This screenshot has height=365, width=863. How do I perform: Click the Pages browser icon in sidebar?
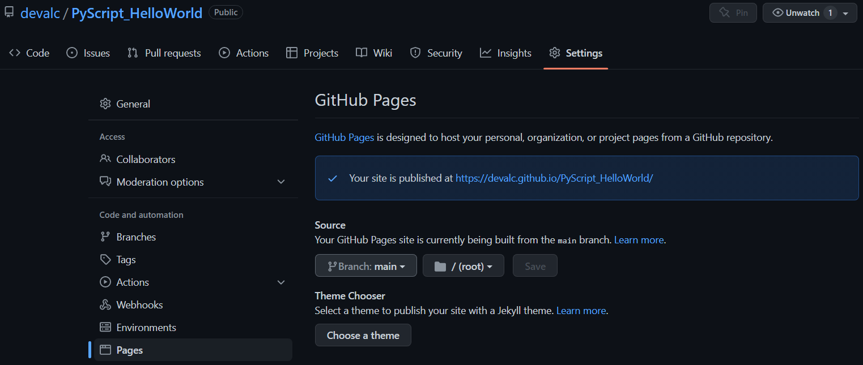pyautogui.click(x=105, y=350)
